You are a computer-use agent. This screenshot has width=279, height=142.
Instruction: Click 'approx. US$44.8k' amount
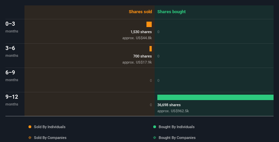137,38
